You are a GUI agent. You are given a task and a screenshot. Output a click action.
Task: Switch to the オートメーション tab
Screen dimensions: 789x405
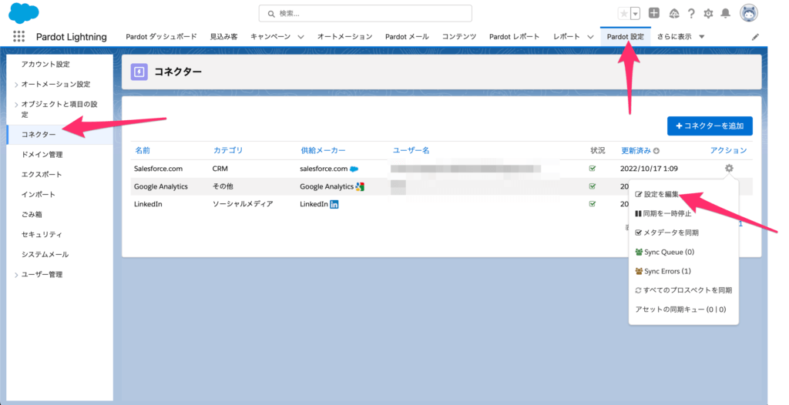tap(344, 37)
